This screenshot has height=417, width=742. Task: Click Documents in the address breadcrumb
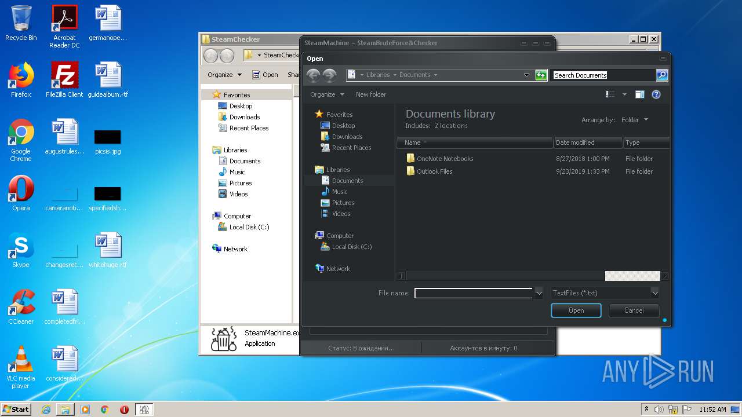[x=415, y=75]
